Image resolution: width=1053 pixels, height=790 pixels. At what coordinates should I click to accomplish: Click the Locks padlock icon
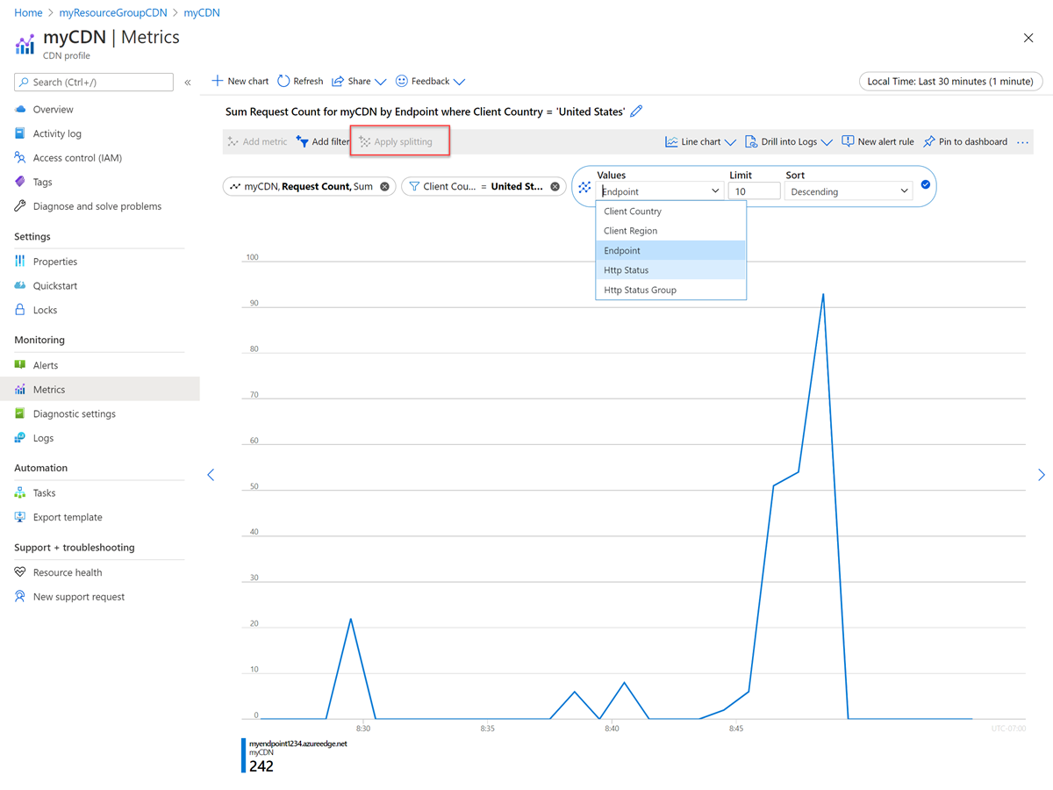pyautogui.click(x=20, y=310)
